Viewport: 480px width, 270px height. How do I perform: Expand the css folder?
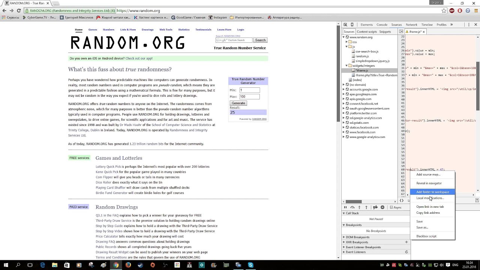coord(347,42)
